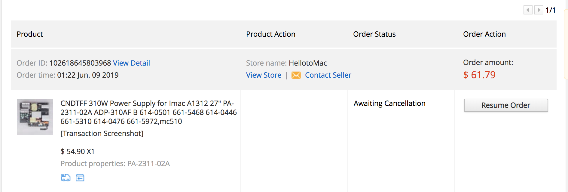Open the Transaction Screenshot link
This screenshot has height=192, width=568.
(102, 133)
